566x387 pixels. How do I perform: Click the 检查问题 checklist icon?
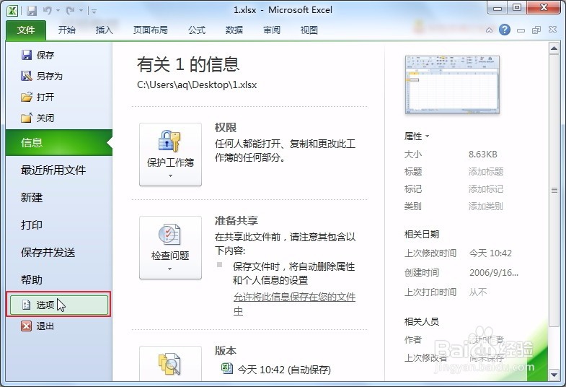pos(169,234)
